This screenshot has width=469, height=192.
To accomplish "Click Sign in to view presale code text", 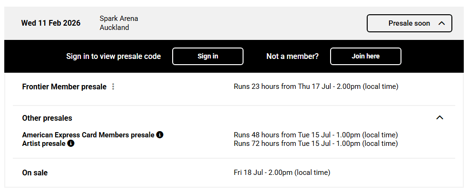I will (x=114, y=56).
